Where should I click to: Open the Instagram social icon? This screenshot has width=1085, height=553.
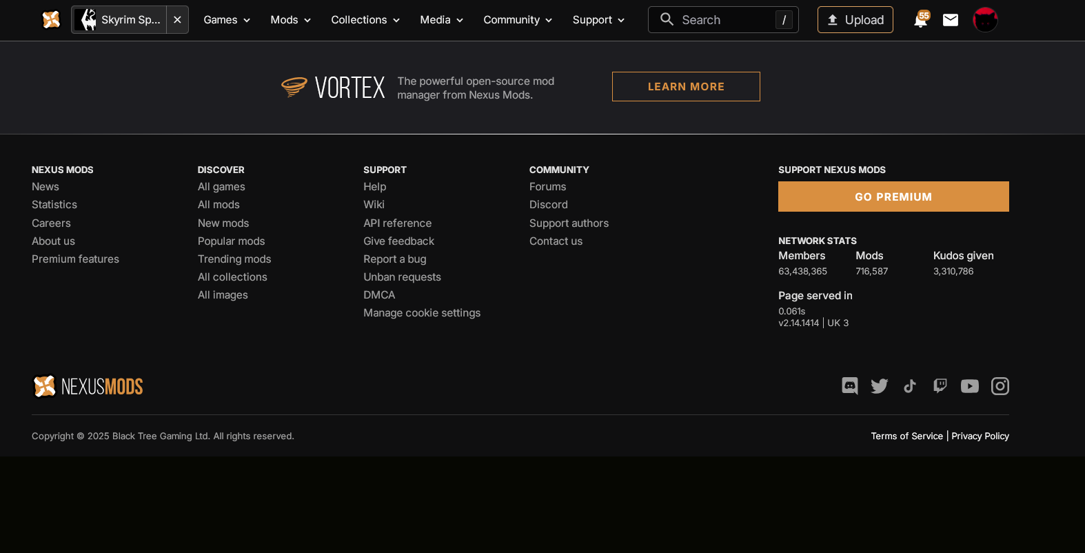coord(1000,386)
